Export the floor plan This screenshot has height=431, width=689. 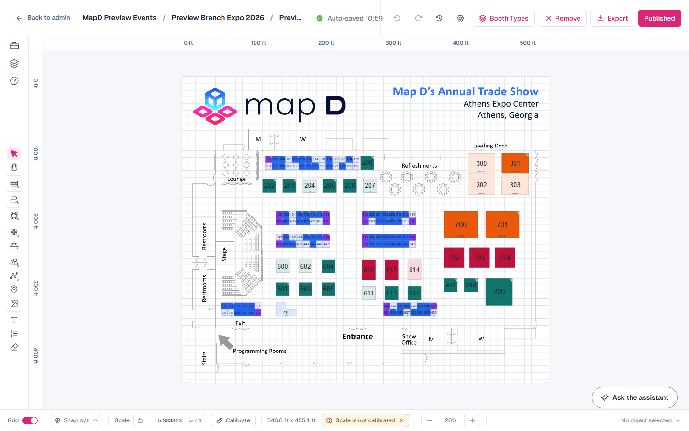click(x=612, y=18)
